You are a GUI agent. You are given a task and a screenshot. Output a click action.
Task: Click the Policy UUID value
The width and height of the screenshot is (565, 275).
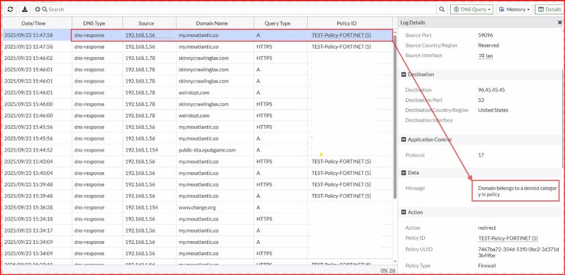click(519, 252)
